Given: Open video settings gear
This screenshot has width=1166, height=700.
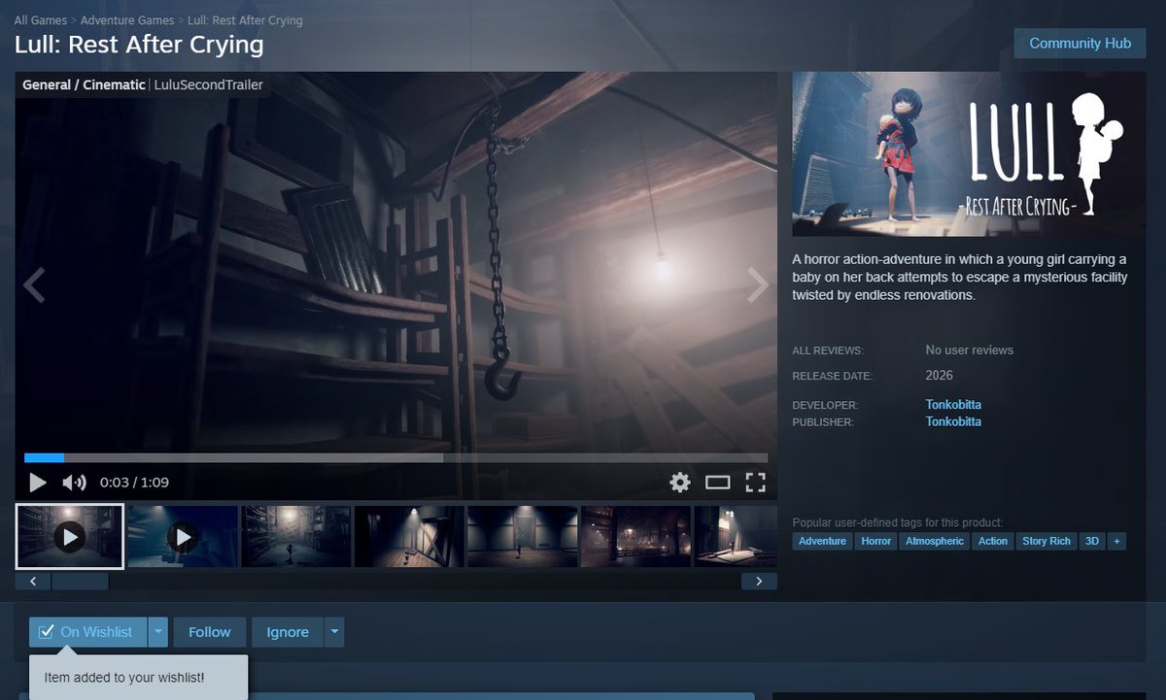Looking at the screenshot, I should (680, 482).
